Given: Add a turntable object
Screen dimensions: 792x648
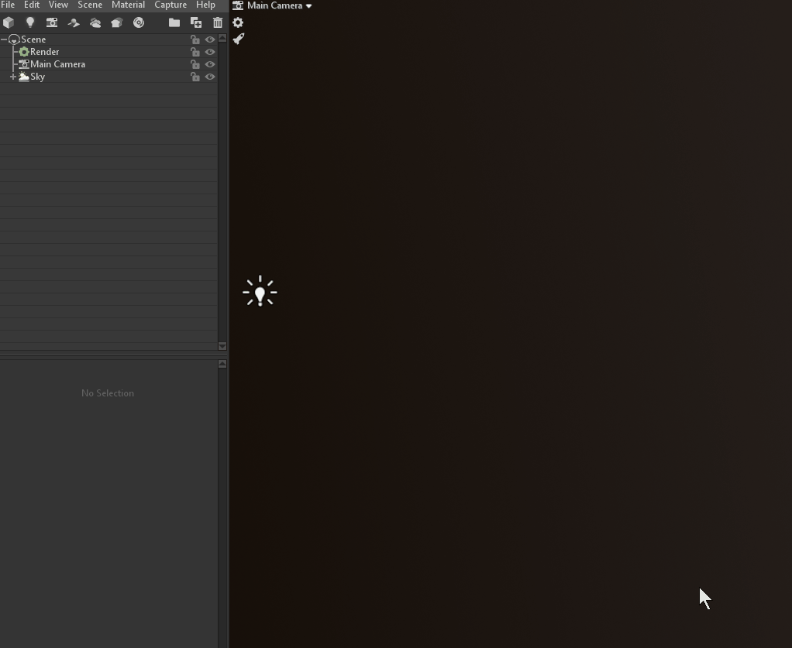Looking at the screenshot, I should pyautogui.click(x=139, y=22).
